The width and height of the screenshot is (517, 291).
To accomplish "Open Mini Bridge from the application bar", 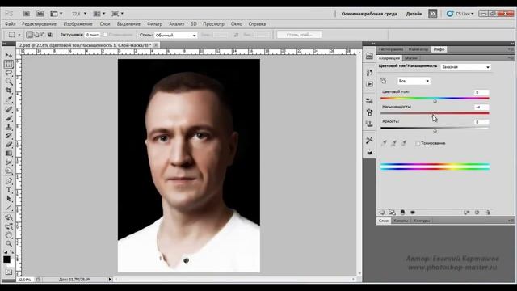I will pyautogui.click(x=40, y=14).
